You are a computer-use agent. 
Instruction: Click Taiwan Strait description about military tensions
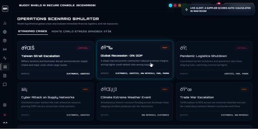pos(54,63)
